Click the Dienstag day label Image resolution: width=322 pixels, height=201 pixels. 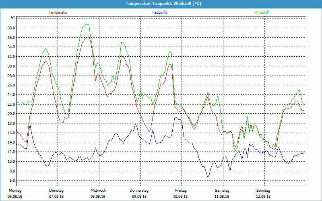56,191
